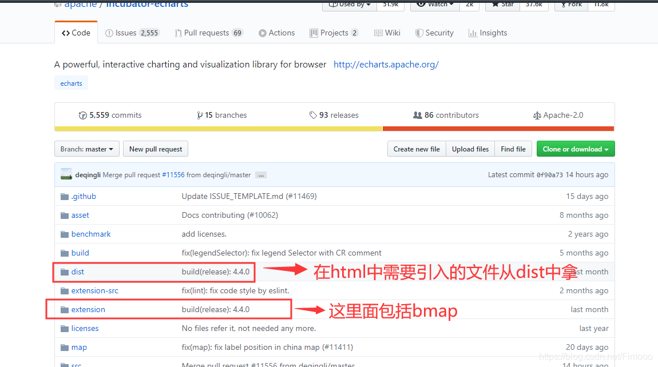Open deqingli author link
Viewport: 658px width, 367px height.
click(88, 175)
